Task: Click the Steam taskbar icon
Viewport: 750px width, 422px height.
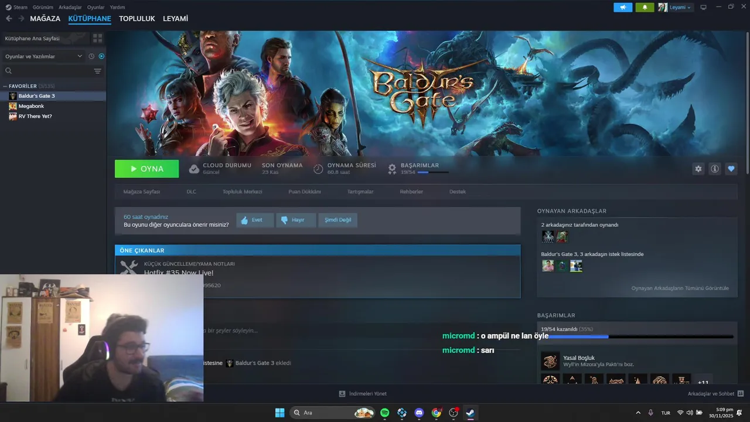Action: point(470,413)
